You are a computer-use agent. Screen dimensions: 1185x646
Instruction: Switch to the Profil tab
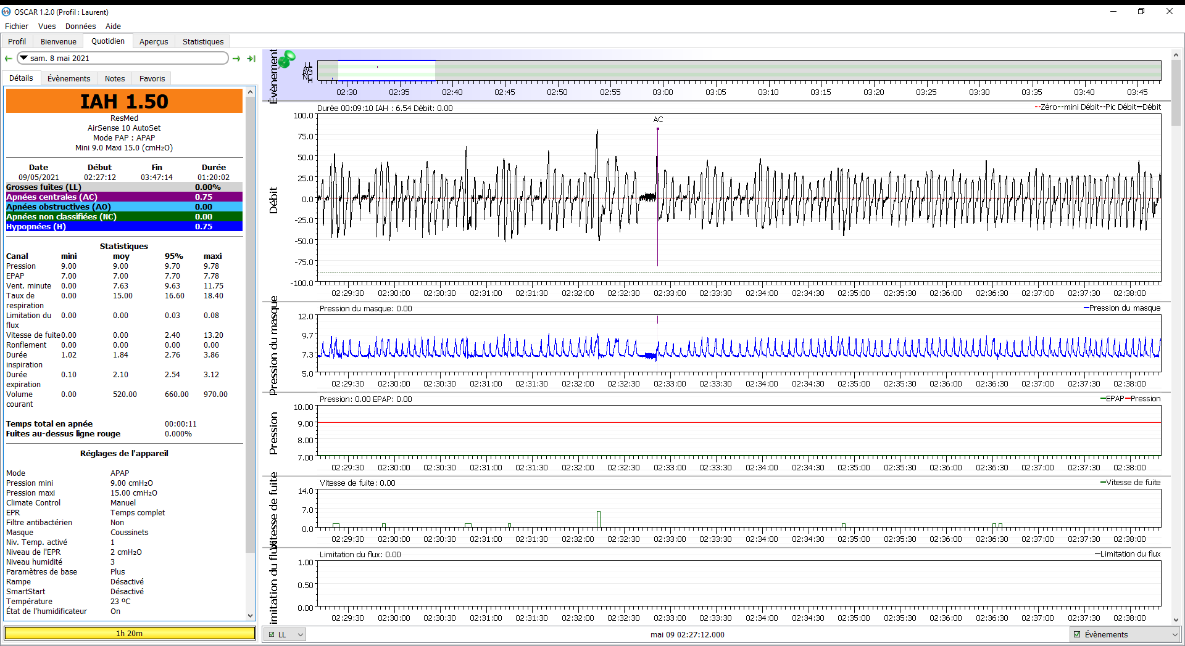[17, 41]
